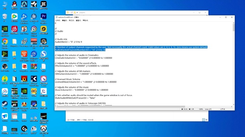
Task: Launch NVIDIA Broadcast shortcut
Action: [x=5, y=56]
